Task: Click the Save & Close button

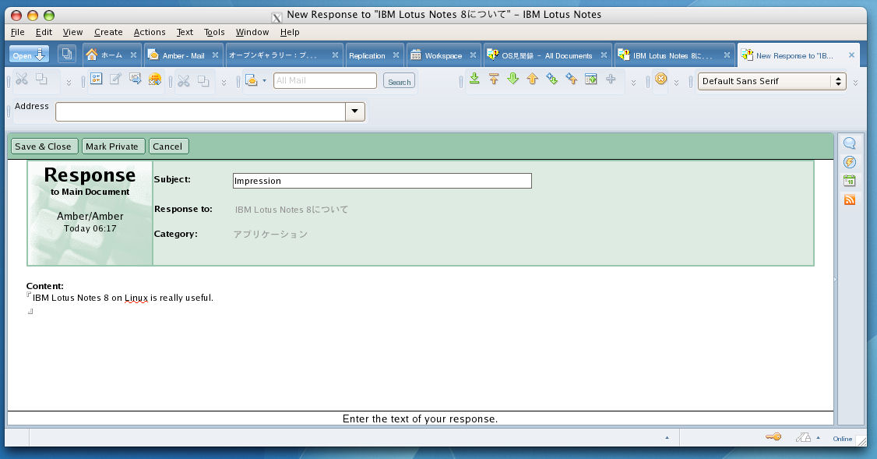Action: tap(44, 146)
